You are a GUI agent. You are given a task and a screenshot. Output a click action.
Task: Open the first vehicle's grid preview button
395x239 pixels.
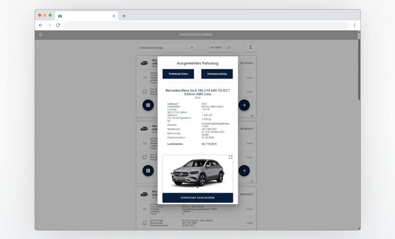coord(148,105)
